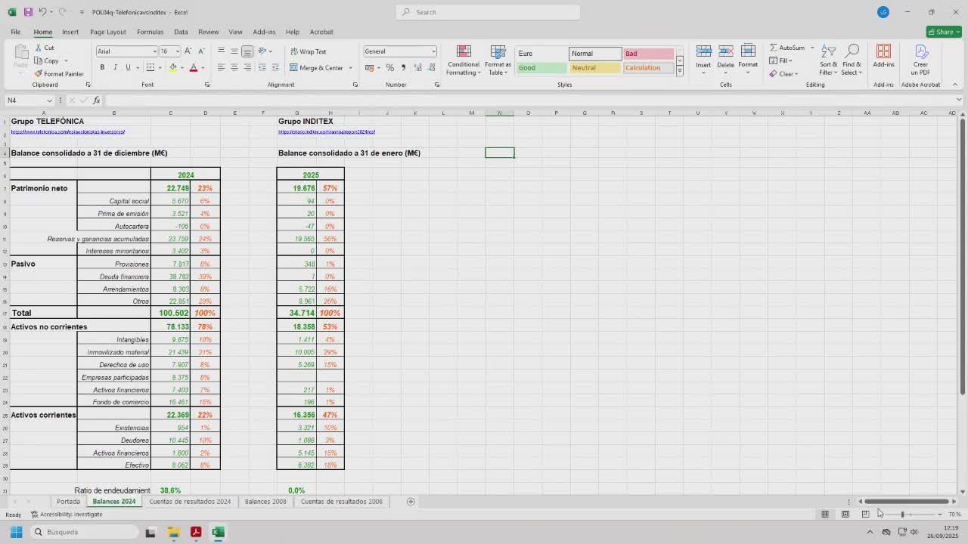Click the Insert Function fx icon
Image resolution: width=968 pixels, height=544 pixels.
[x=96, y=100]
